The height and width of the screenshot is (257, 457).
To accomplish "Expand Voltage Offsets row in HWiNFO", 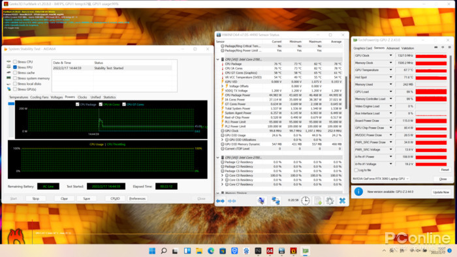I will coord(222,86).
